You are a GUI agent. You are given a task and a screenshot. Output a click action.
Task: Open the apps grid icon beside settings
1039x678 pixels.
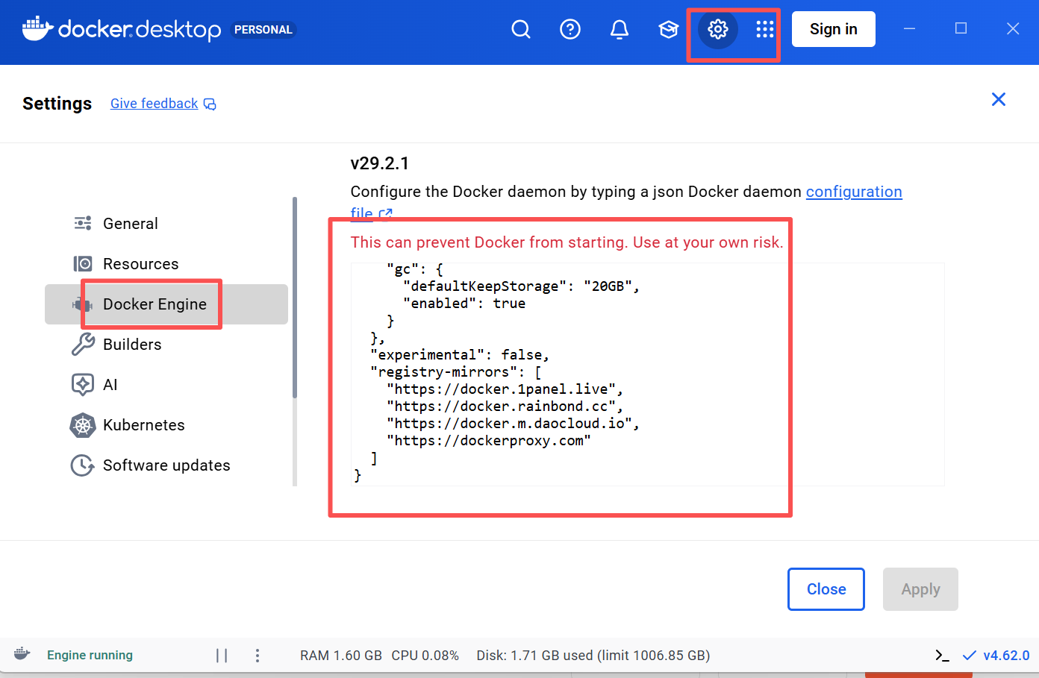(x=764, y=29)
